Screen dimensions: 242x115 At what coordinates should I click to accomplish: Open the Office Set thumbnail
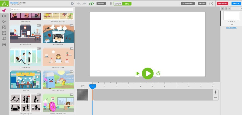[x=26, y=80]
